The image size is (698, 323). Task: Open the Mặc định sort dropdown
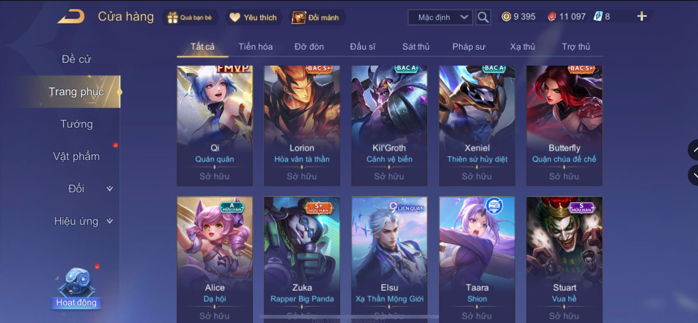pos(441,17)
